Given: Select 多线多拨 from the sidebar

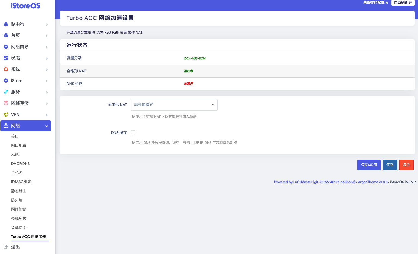Looking at the screenshot, I should point(18,218).
